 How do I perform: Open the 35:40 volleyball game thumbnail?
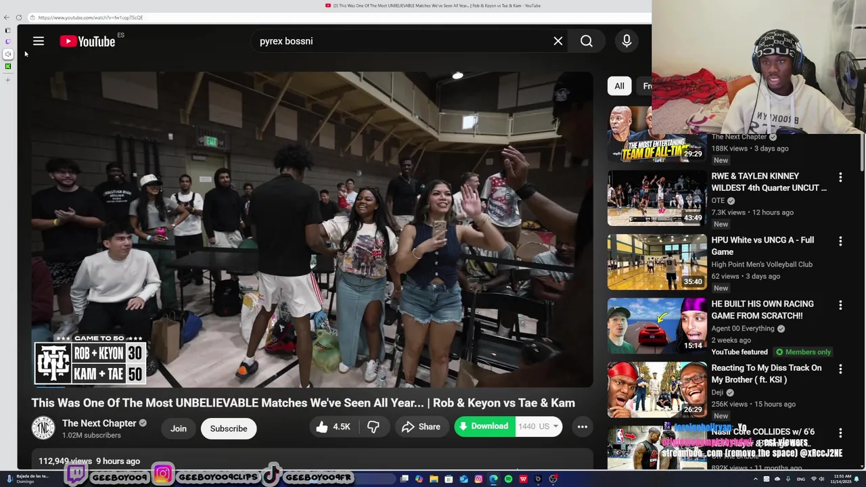coord(657,262)
